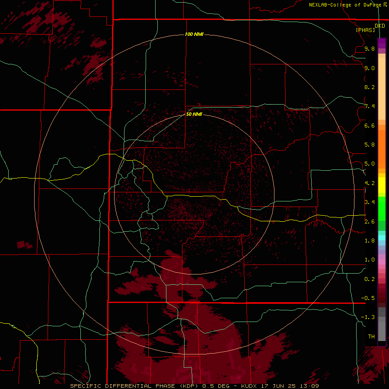This screenshot has height=389, width=389.
Task: Click the 17 JUN 25 13:09 timestamp
Action: 290,386
